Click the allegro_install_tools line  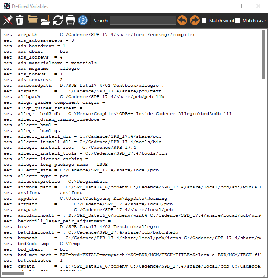(85, 154)
